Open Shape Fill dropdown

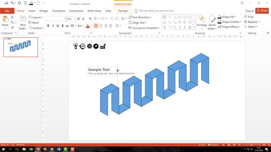click(x=227, y=17)
